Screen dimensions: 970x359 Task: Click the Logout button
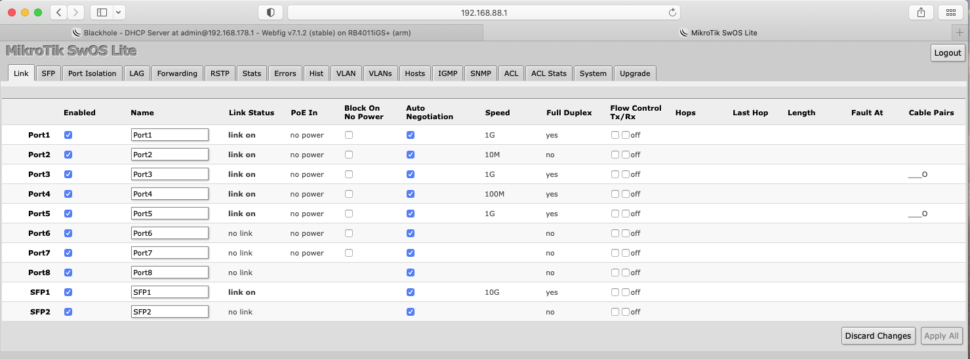[948, 53]
